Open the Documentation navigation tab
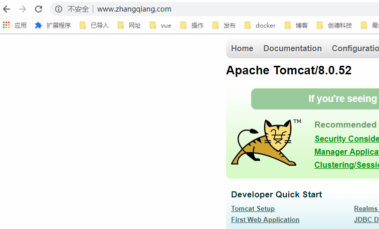This screenshot has width=379, height=229. pyautogui.click(x=292, y=48)
